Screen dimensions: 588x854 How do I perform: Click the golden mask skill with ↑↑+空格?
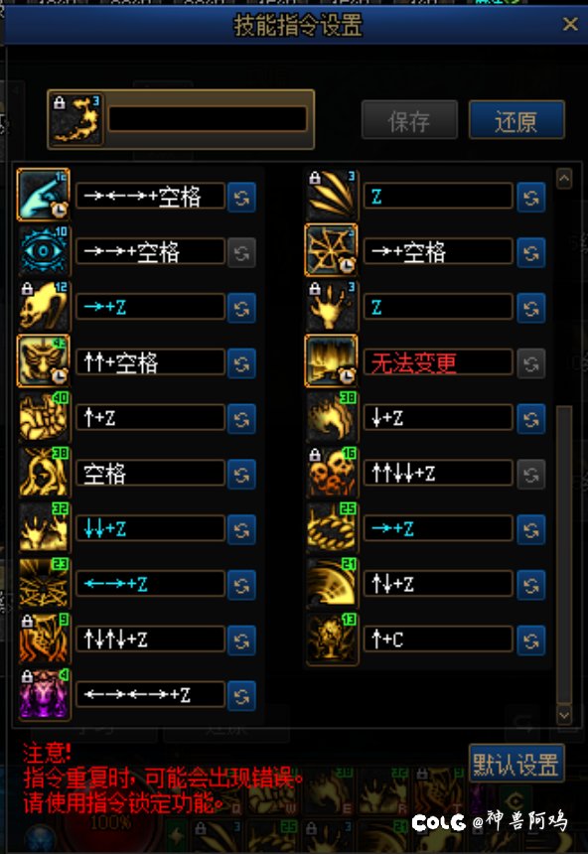pyautogui.click(x=44, y=361)
